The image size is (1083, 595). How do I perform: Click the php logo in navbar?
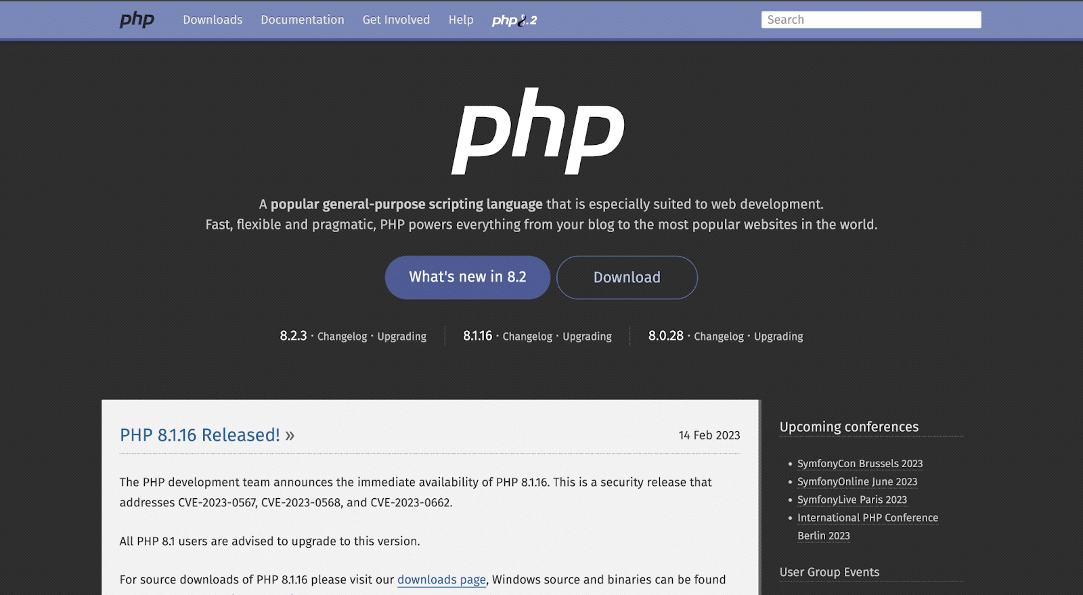coord(137,20)
